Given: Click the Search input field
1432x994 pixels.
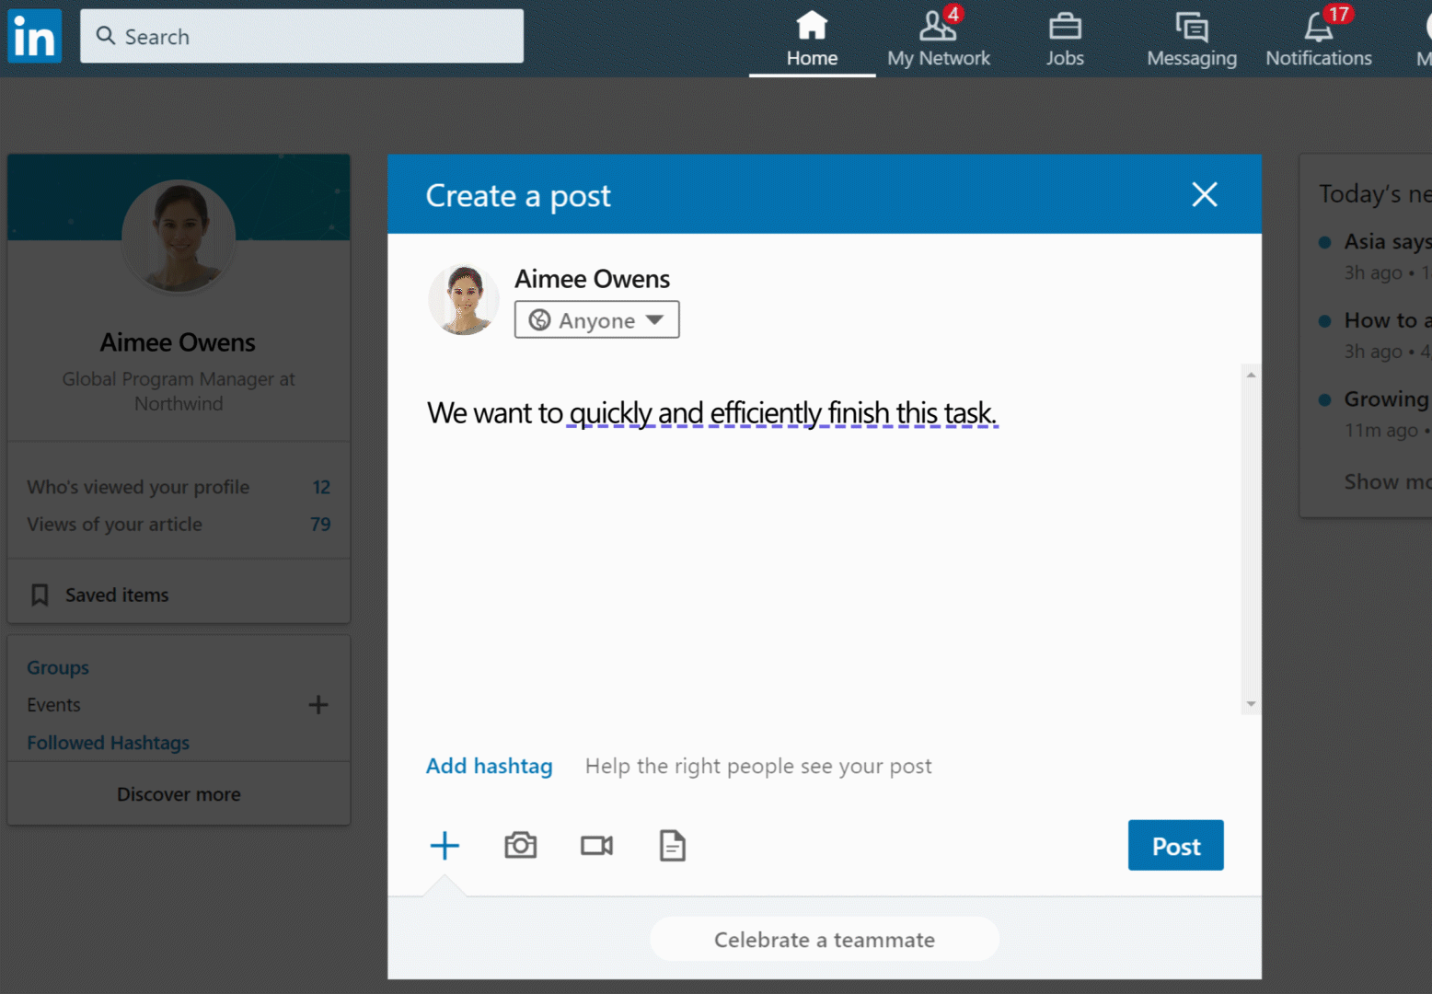Looking at the screenshot, I should pos(302,37).
